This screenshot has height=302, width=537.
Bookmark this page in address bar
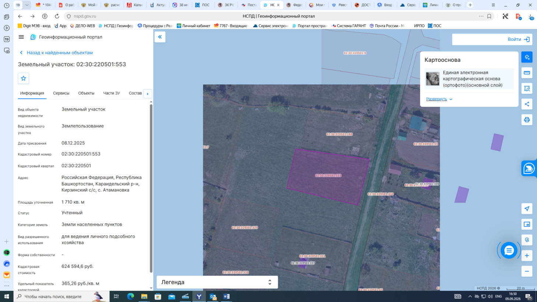click(x=489, y=16)
